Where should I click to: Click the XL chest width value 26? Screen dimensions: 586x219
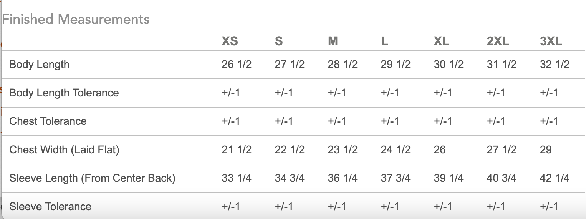[440, 150]
